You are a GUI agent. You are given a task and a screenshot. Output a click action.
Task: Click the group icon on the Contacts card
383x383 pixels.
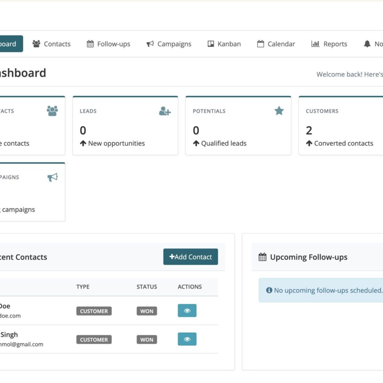tap(52, 111)
